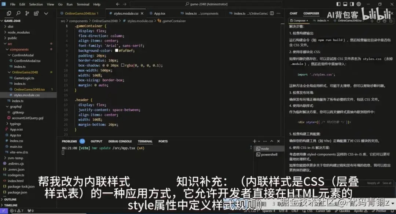
Task: Open the Manage settings gear in the title bar
Action: tap(358, 4)
